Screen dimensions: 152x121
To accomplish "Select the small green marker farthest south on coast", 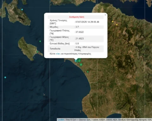I will click(88, 72).
